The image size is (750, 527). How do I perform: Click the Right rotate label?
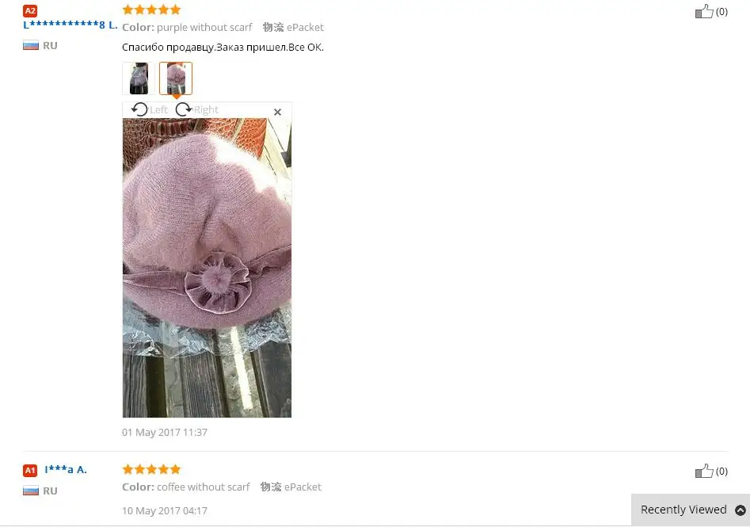(x=206, y=110)
